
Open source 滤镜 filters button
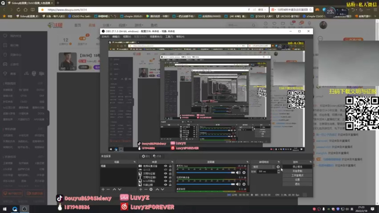pyautogui.click(x=157, y=156)
